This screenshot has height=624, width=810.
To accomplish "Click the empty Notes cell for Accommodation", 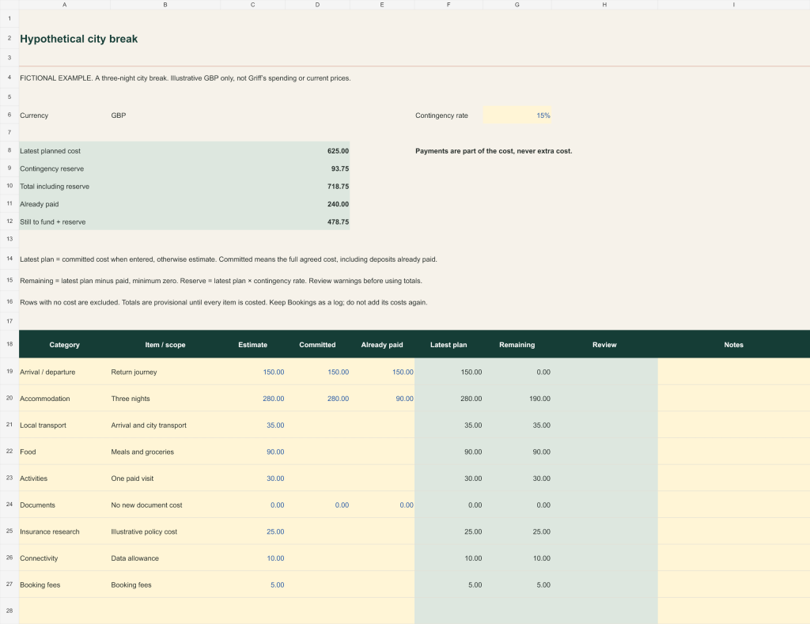I will coord(733,399).
